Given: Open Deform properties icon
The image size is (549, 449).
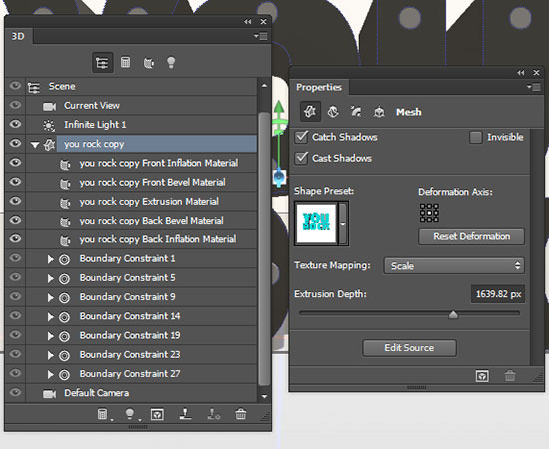Looking at the screenshot, I should (333, 112).
